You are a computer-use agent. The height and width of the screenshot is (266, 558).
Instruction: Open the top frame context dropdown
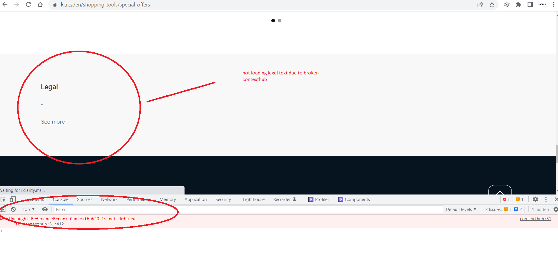[x=28, y=209]
